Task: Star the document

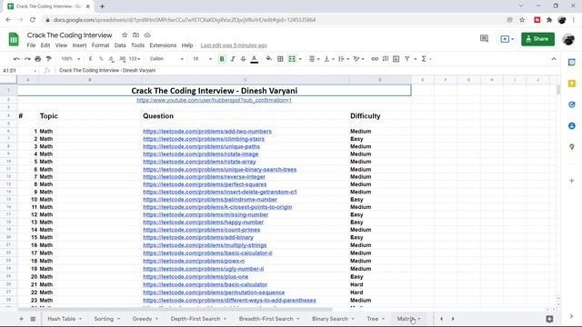Action: point(125,35)
